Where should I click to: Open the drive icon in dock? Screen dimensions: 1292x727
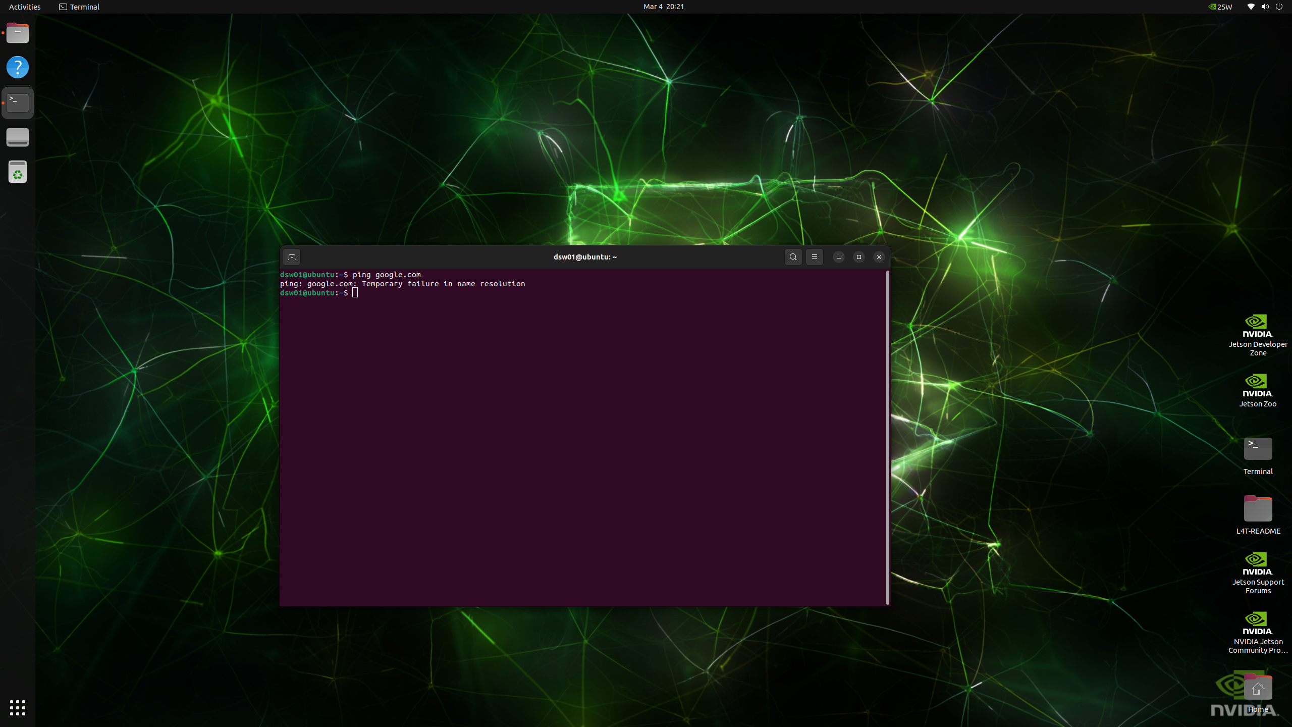18,137
